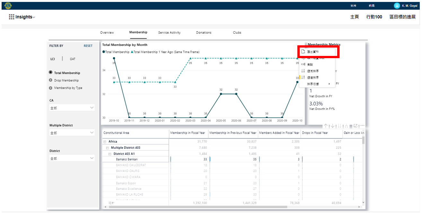Screen dimensions: 422x214
Task: Open the more options ellipsis icon
Action: tap(362, 126)
